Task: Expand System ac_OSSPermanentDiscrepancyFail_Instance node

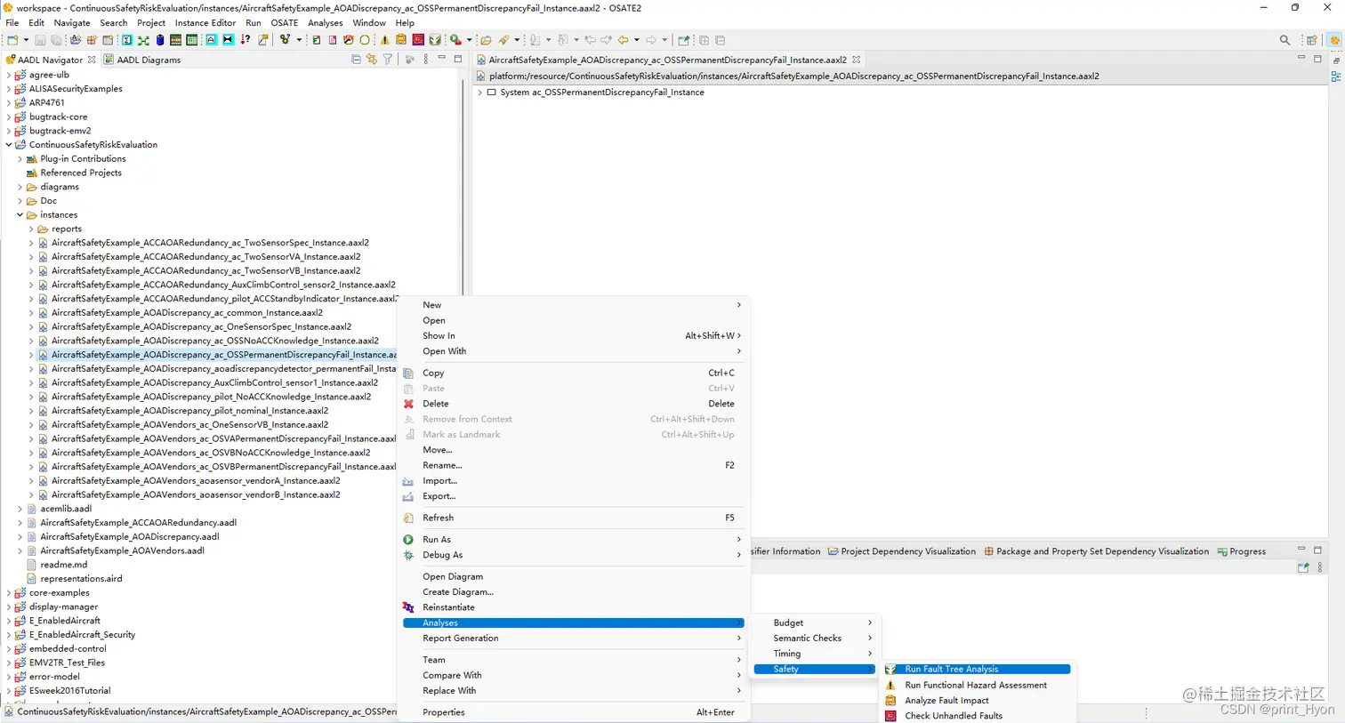Action: 480,92
